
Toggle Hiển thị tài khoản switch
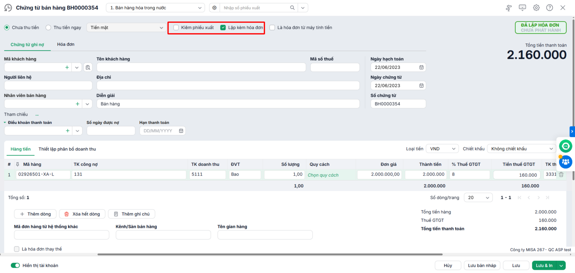click(15, 265)
